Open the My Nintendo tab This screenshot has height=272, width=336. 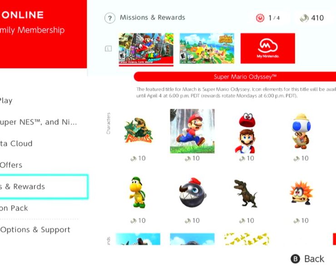tap(267, 49)
